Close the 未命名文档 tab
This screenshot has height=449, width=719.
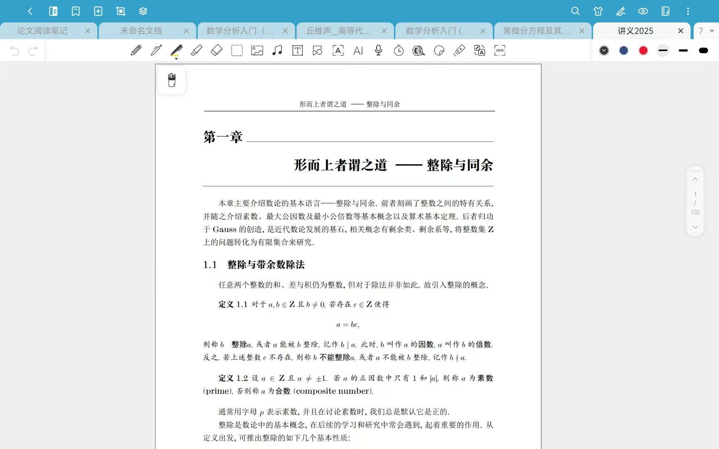[186, 31]
